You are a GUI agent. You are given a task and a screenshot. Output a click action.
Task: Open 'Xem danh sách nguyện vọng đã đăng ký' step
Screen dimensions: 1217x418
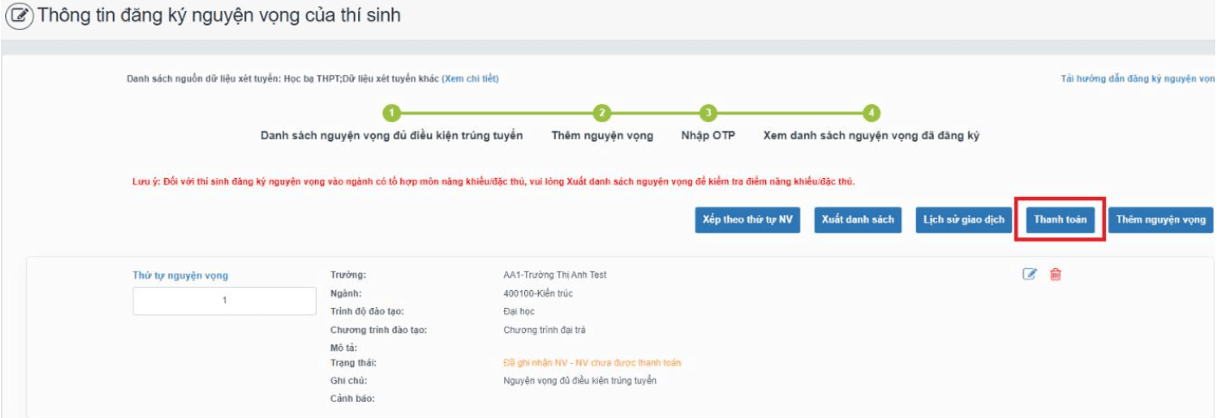(871, 136)
